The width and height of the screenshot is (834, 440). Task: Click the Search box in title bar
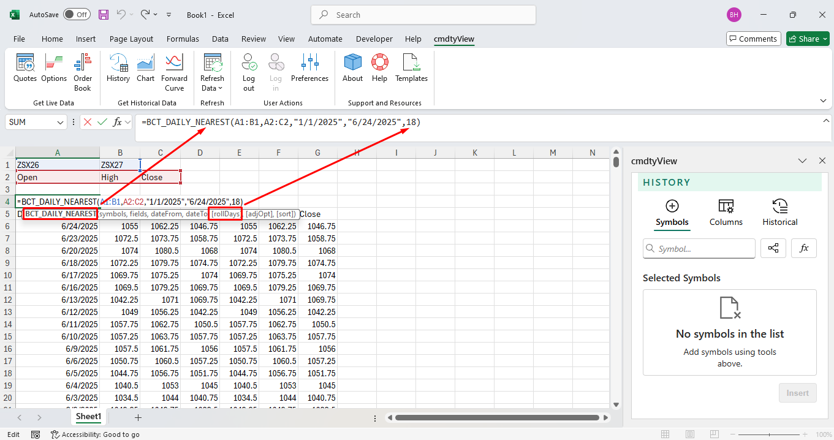click(x=423, y=15)
